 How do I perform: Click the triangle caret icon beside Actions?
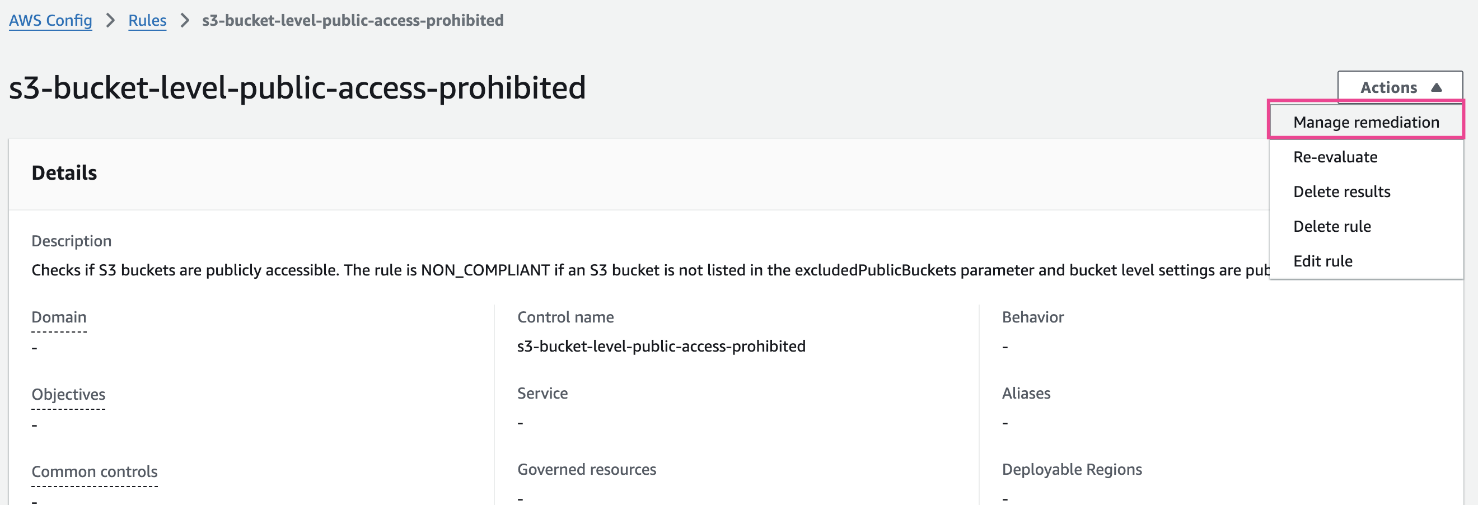(1436, 87)
